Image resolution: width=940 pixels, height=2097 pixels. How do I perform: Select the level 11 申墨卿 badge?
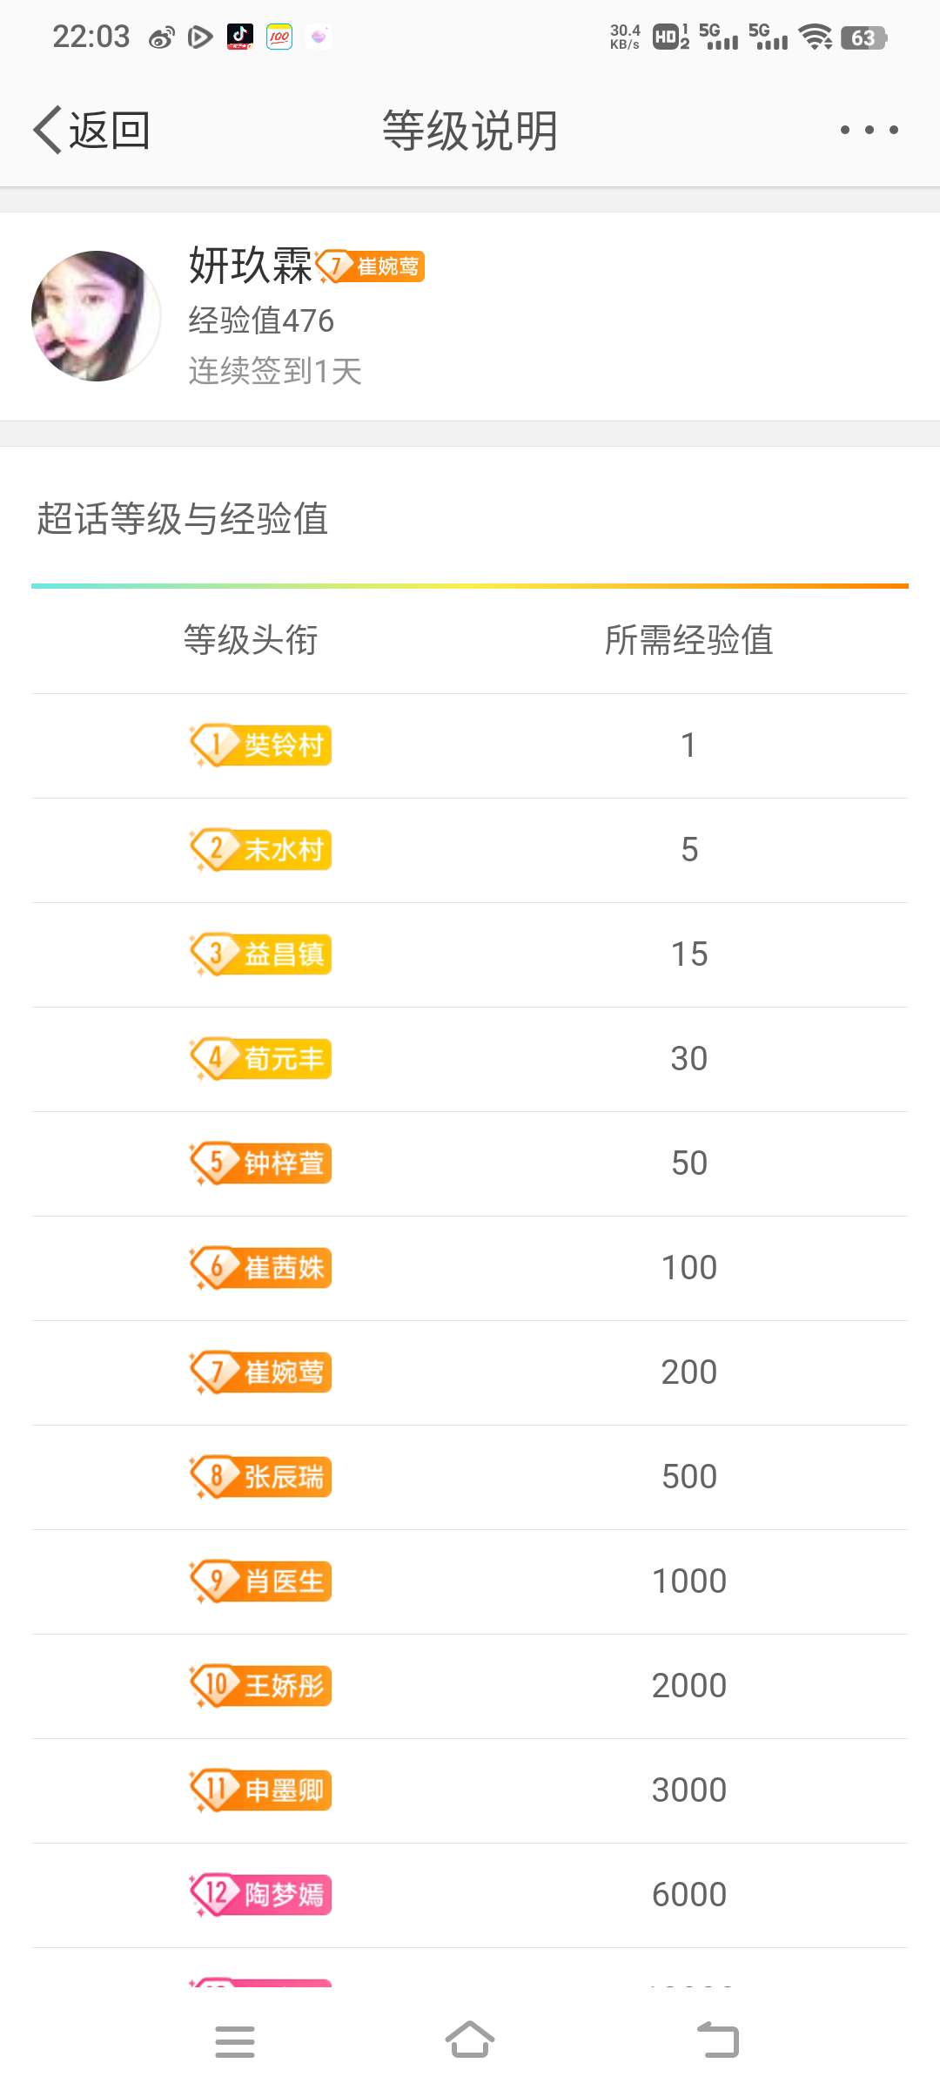pyautogui.click(x=260, y=1790)
